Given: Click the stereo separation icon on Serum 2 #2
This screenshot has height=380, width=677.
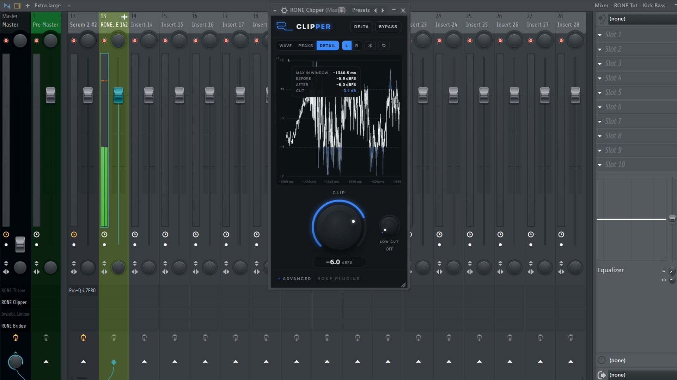Looking at the screenshot, I should click(74, 272).
